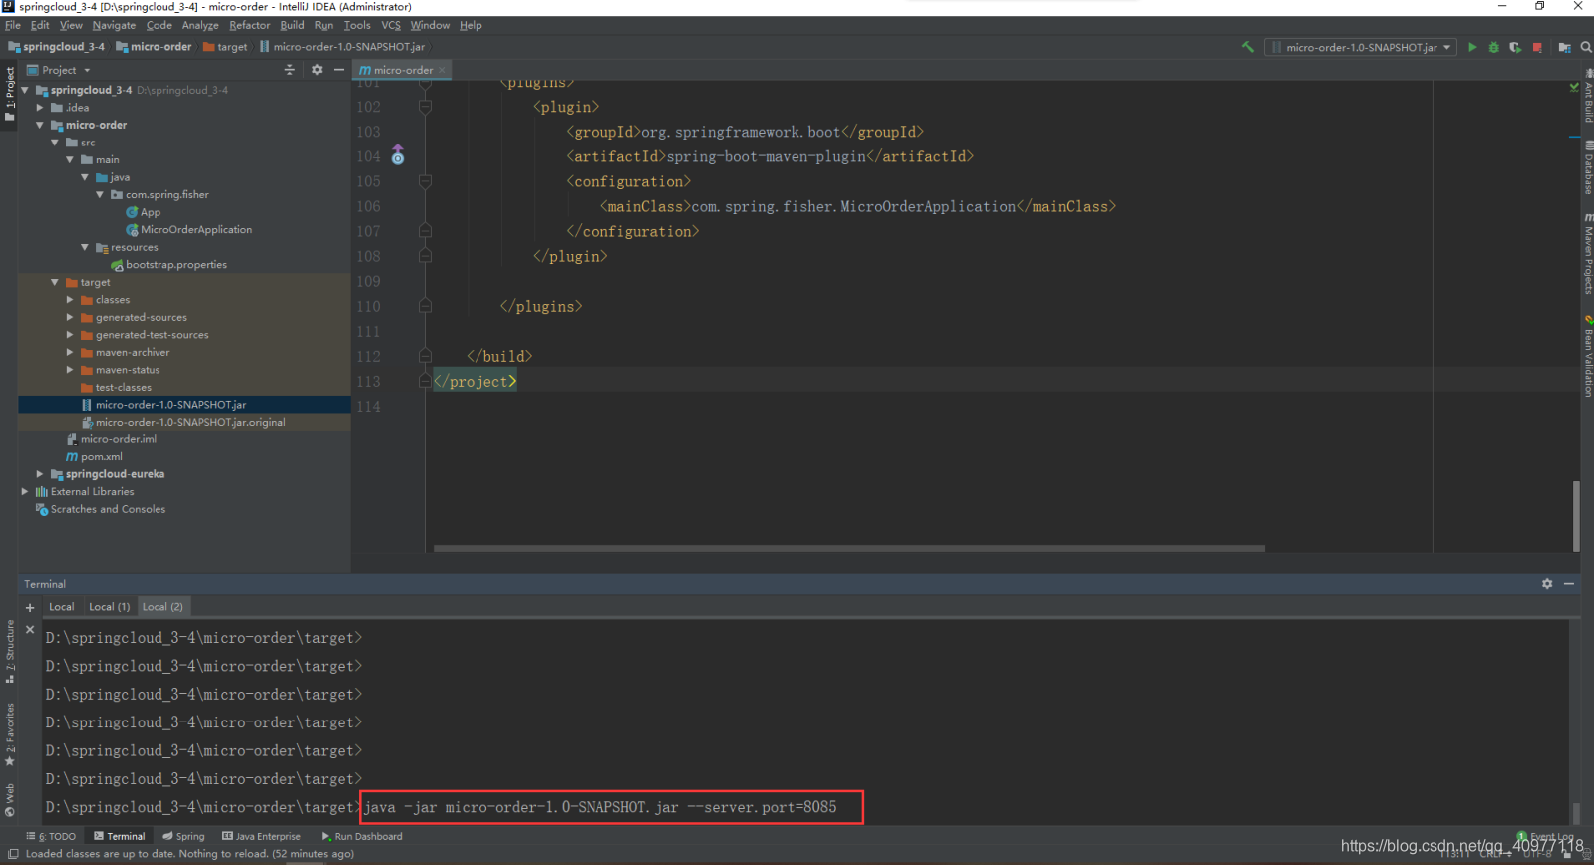Open the VCS menu
The width and height of the screenshot is (1594, 865).
coord(391,25)
